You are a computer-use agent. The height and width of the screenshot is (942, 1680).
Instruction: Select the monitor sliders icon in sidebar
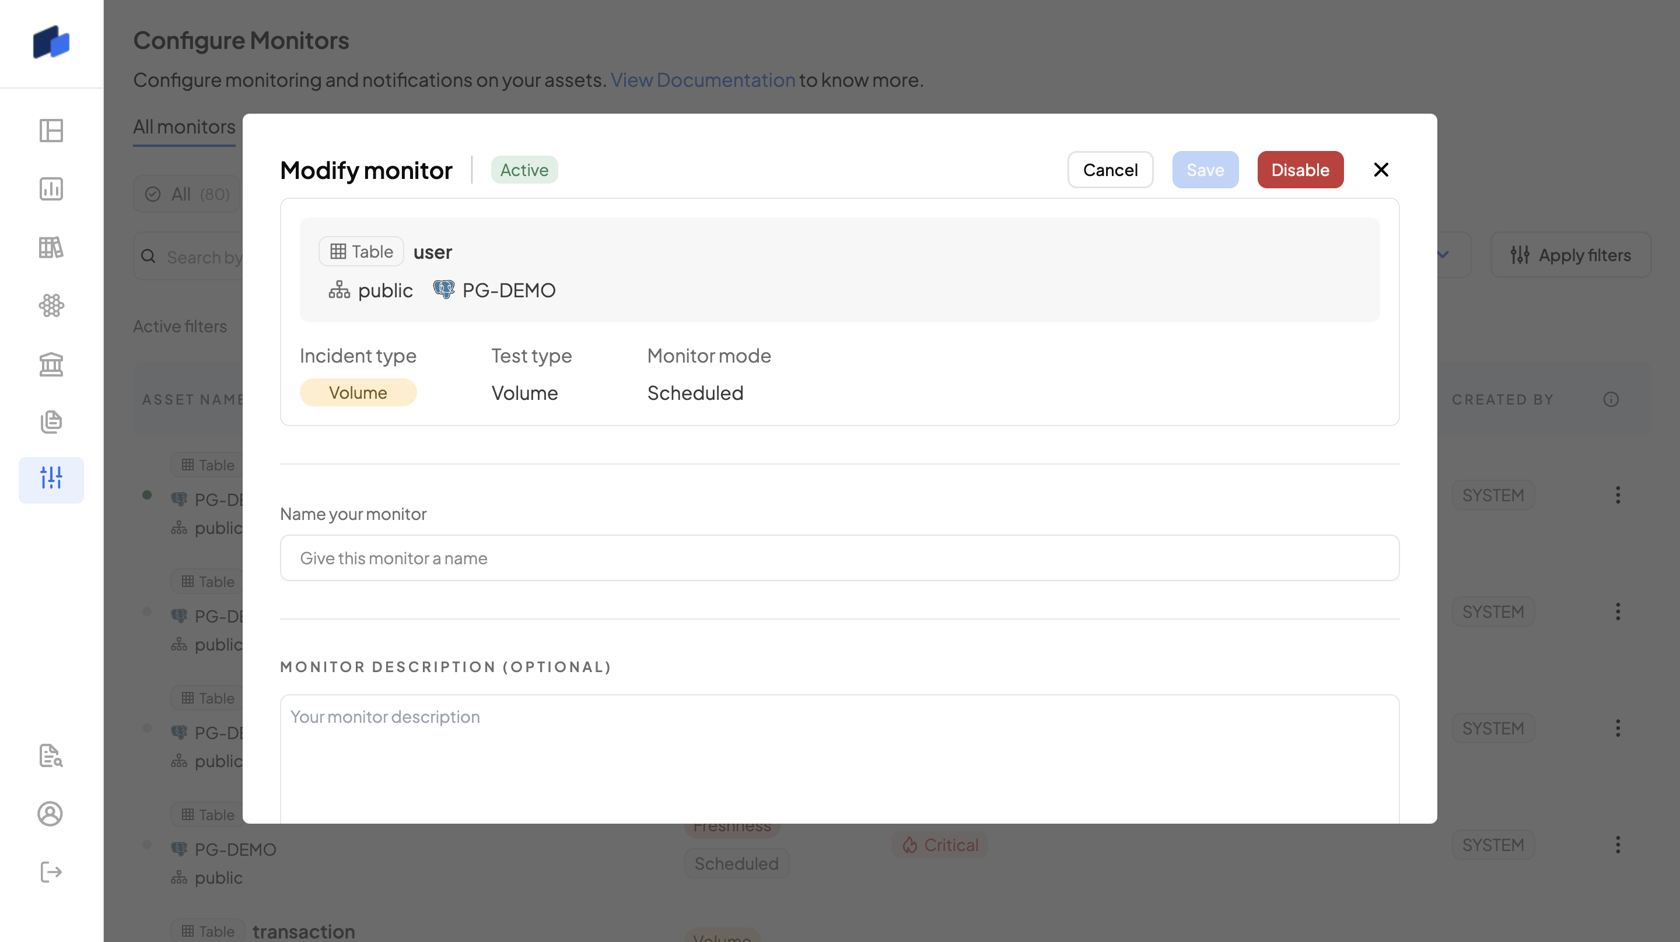pyautogui.click(x=51, y=479)
